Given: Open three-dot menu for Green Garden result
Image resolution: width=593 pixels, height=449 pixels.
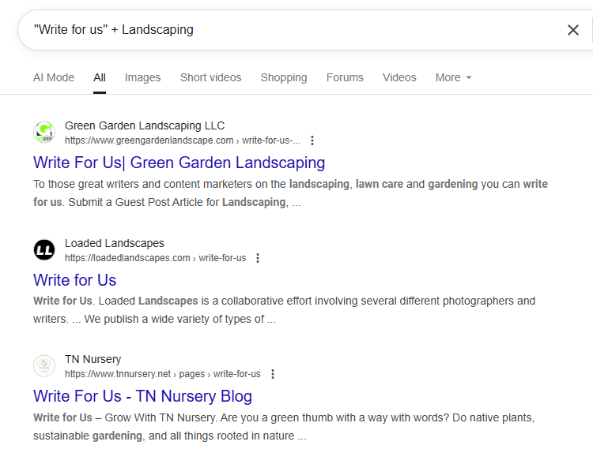Looking at the screenshot, I should point(312,140).
